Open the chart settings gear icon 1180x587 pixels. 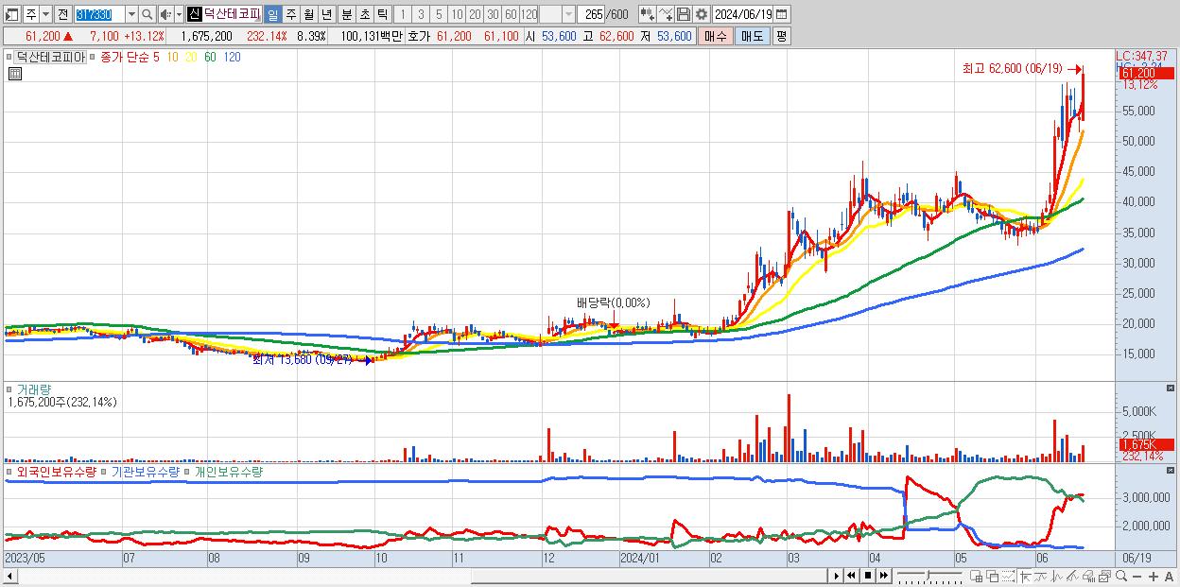(701, 14)
